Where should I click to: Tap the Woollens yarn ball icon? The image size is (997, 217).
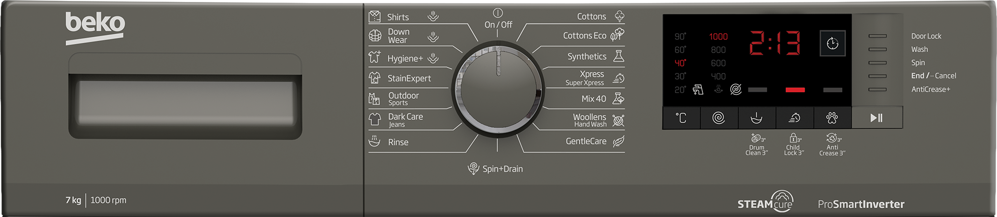point(619,120)
